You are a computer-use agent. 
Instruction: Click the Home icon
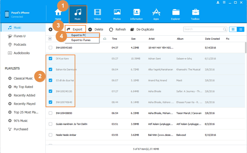(x=58, y=13)
